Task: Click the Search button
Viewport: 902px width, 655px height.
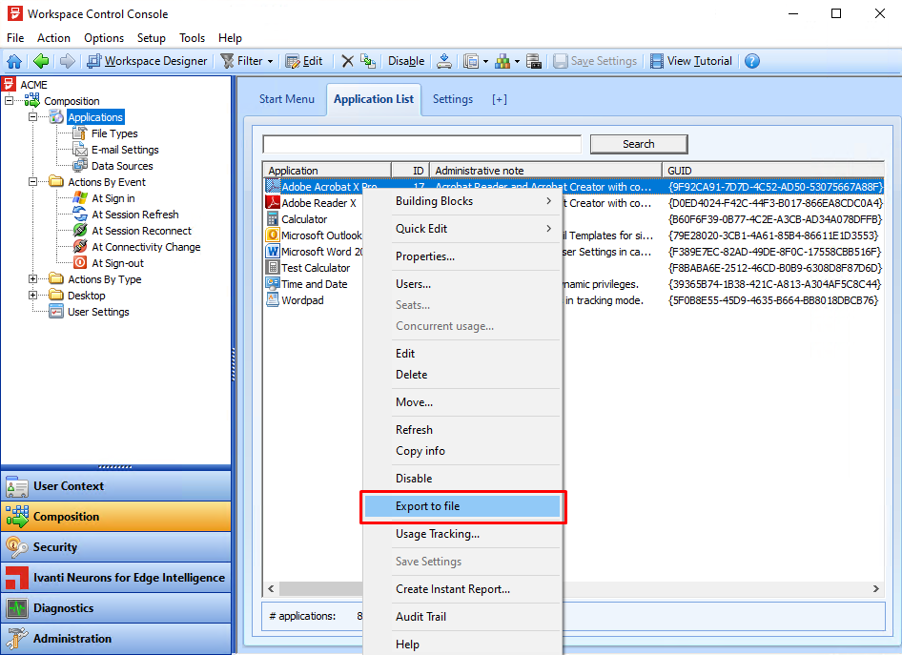Action: tap(639, 144)
